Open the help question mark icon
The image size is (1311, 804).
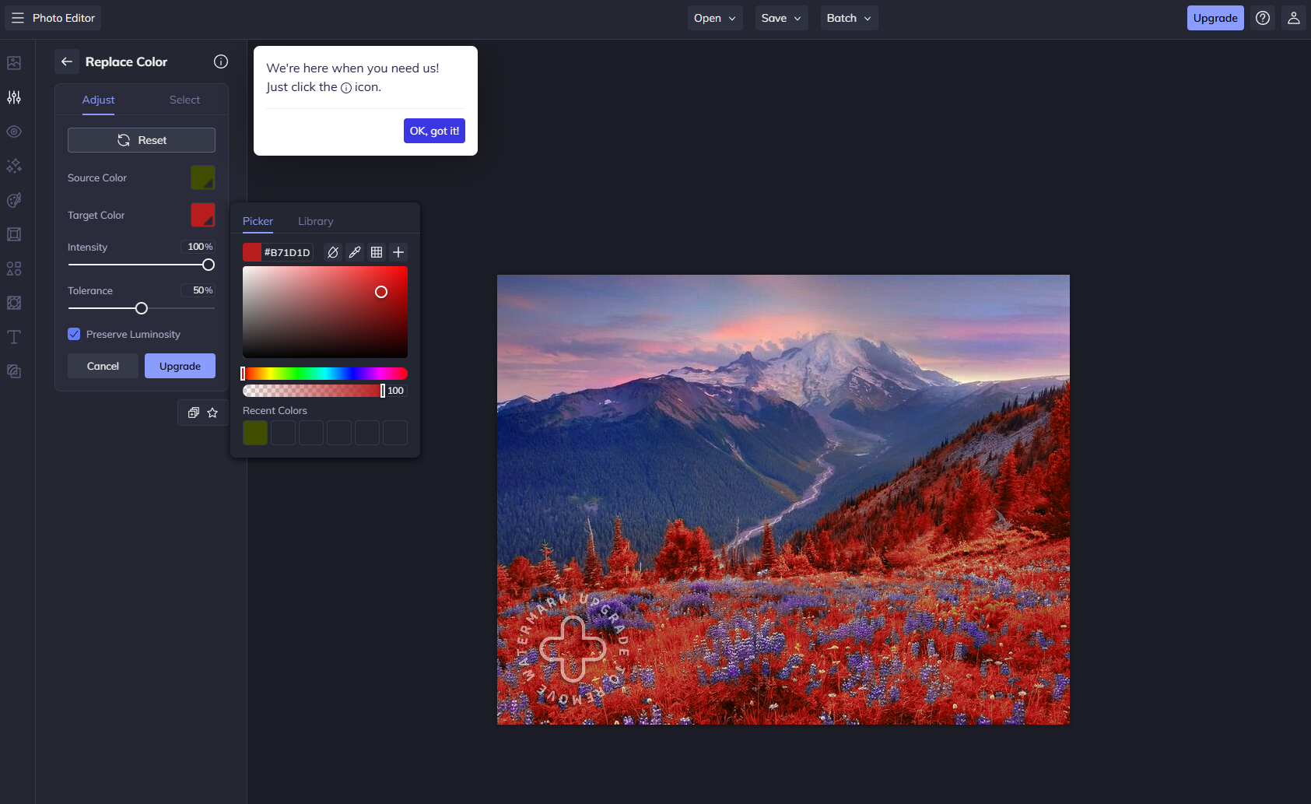coord(1263,18)
